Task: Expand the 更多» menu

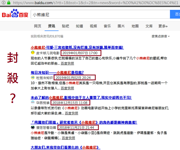Action: click(163, 26)
